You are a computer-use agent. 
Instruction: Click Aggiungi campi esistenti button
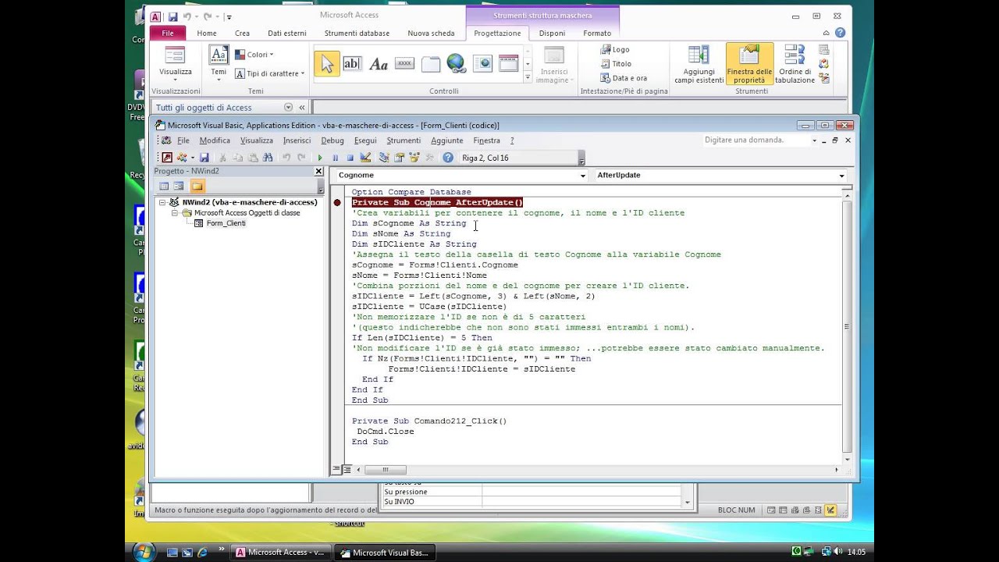[699, 64]
